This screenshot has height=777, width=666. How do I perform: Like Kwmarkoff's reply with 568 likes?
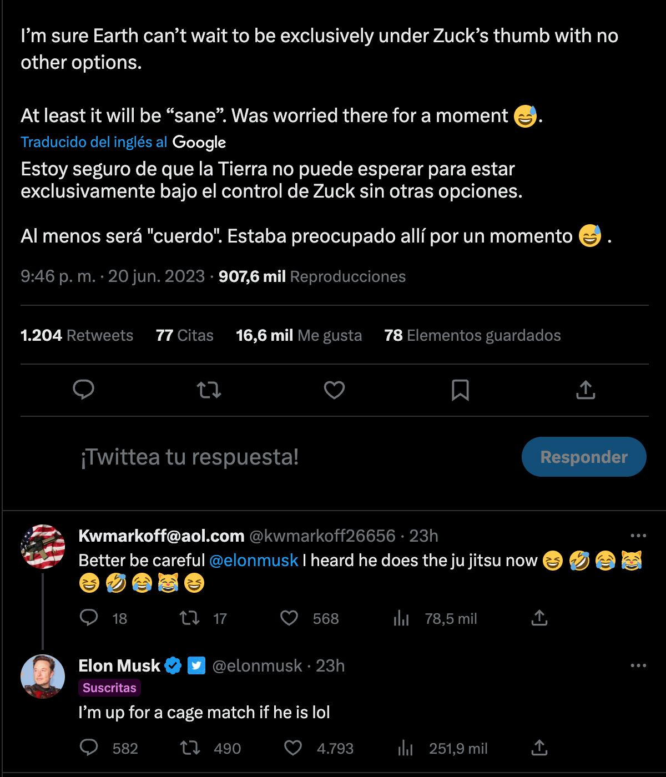[x=289, y=618]
